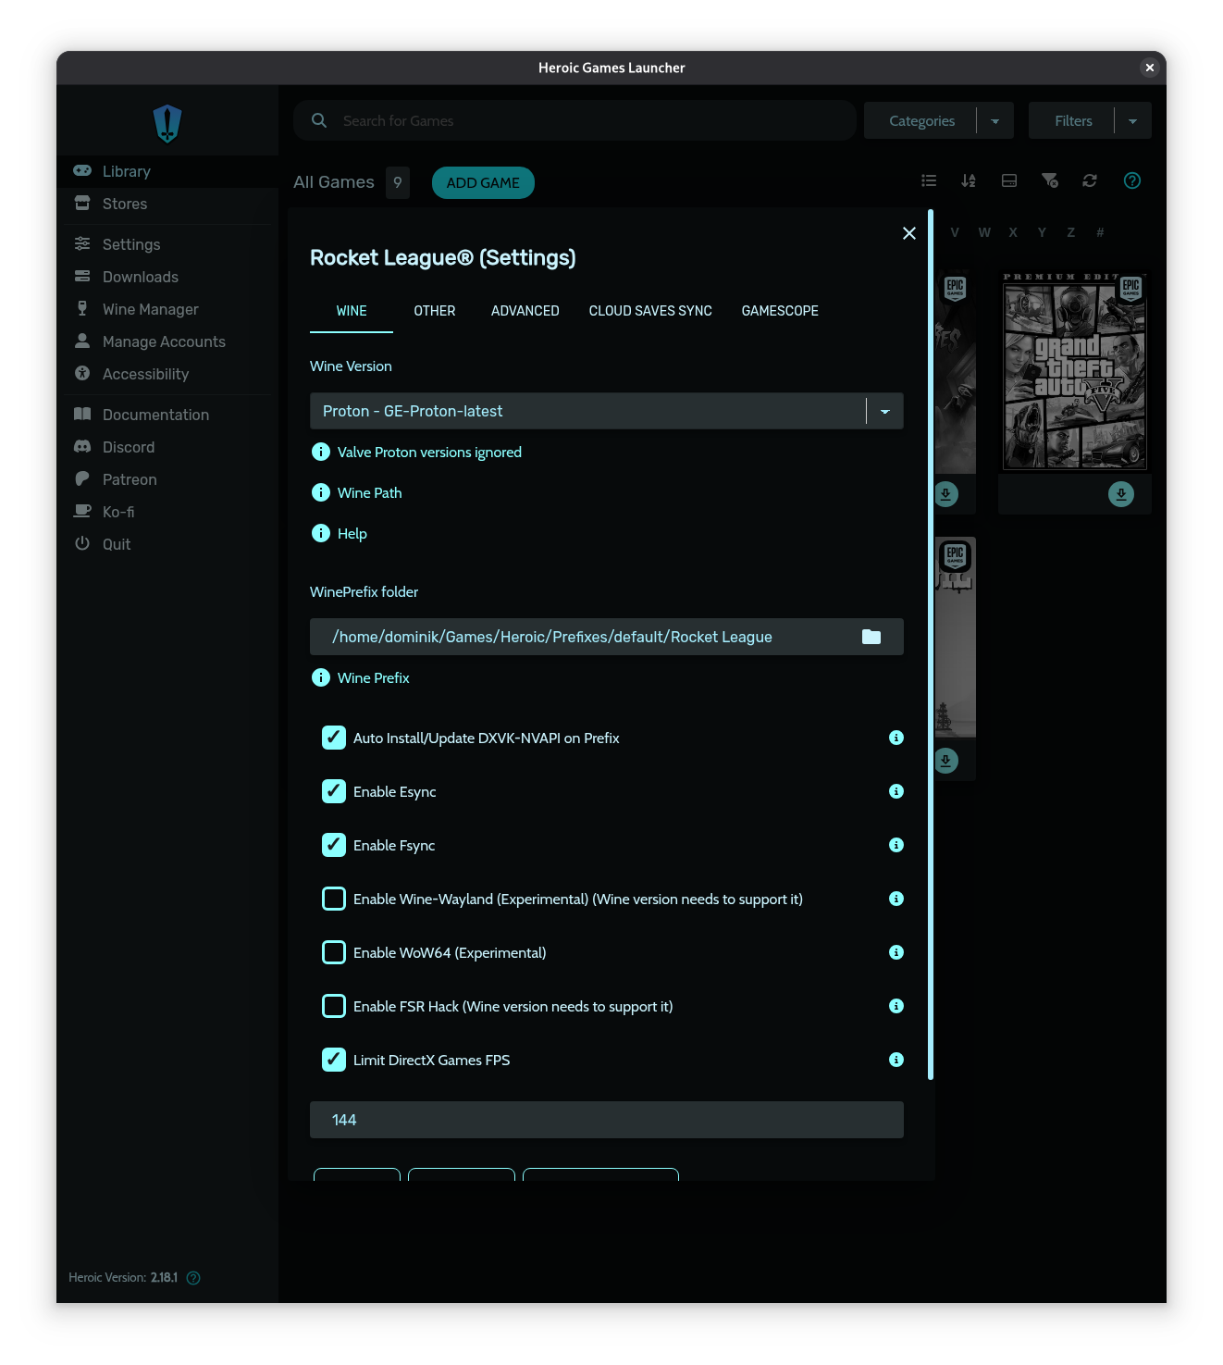This screenshot has height=1365, width=1223.
Task: Click the settings dialog vertical scrollbar
Action: pyautogui.click(x=931, y=645)
